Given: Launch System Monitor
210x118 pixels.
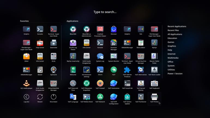Looking at the screenshot, I should (113, 58).
